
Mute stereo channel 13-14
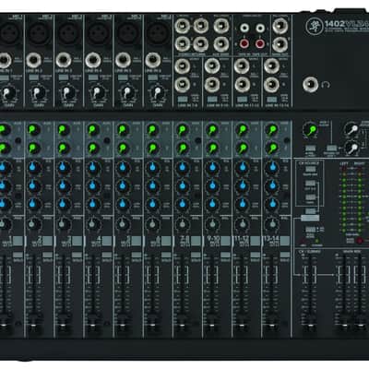point(285,241)
